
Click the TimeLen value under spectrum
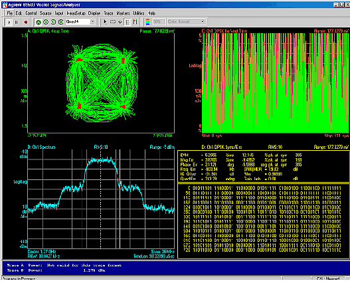tap(154, 256)
